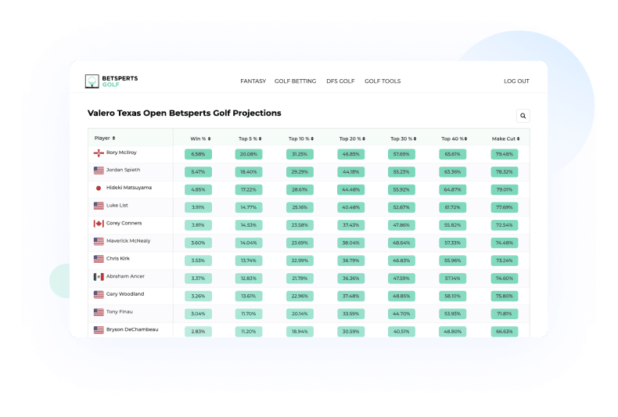Click the US flag beside Bryson DeChambeau
Image resolution: width=618 pixels, height=417 pixels.
pyautogui.click(x=99, y=330)
